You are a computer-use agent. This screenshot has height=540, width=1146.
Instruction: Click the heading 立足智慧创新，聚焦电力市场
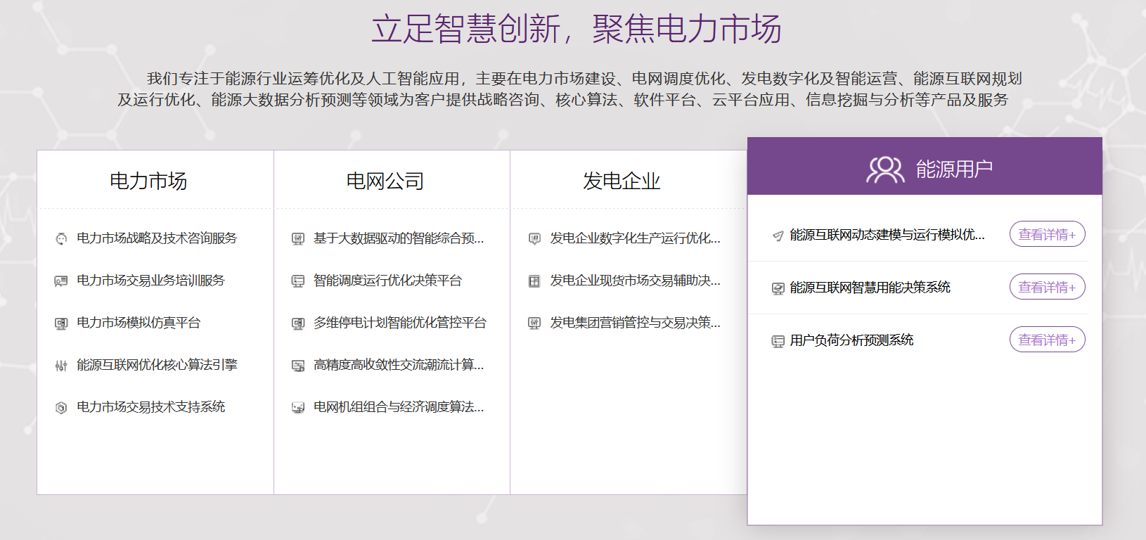point(577,30)
